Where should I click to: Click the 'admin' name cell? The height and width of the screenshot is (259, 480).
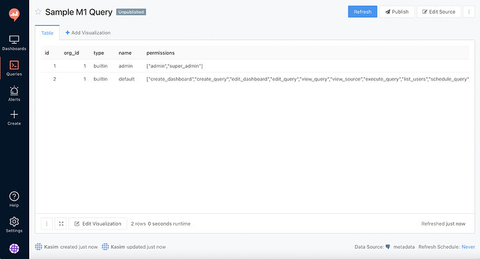pyautogui.click(x=125, y=66)
